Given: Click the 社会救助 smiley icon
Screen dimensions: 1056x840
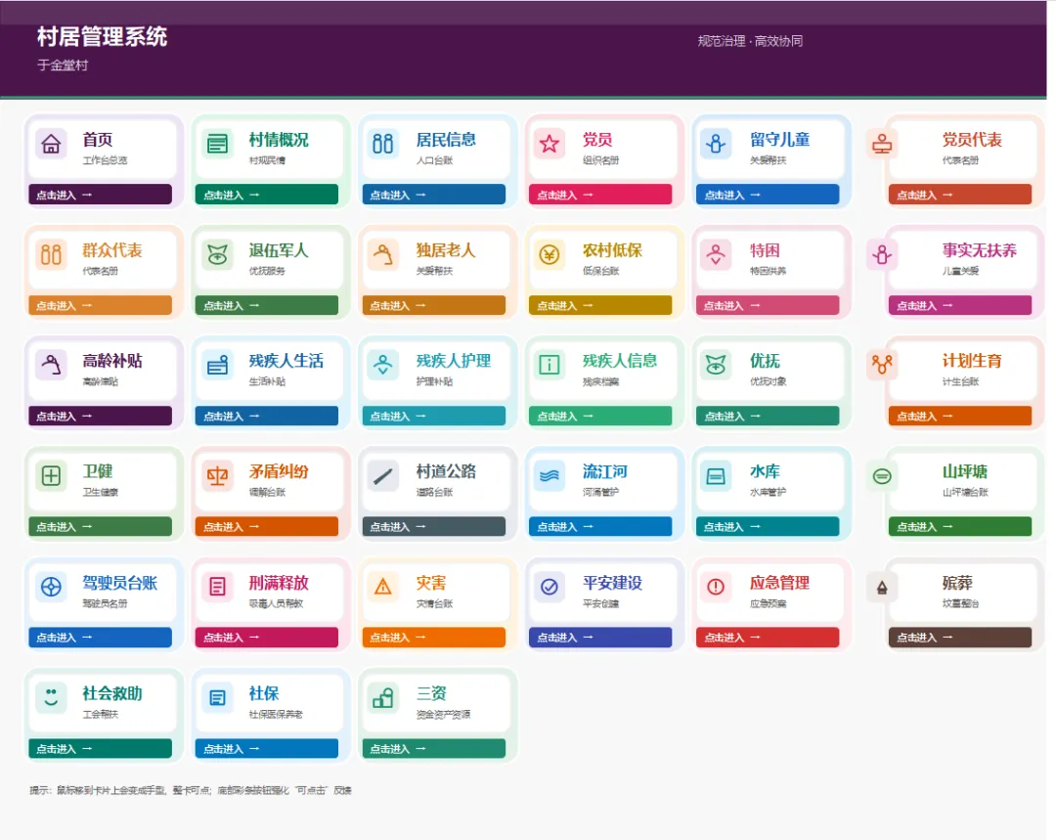Looking at the screenshot, I should click(51, 698).
